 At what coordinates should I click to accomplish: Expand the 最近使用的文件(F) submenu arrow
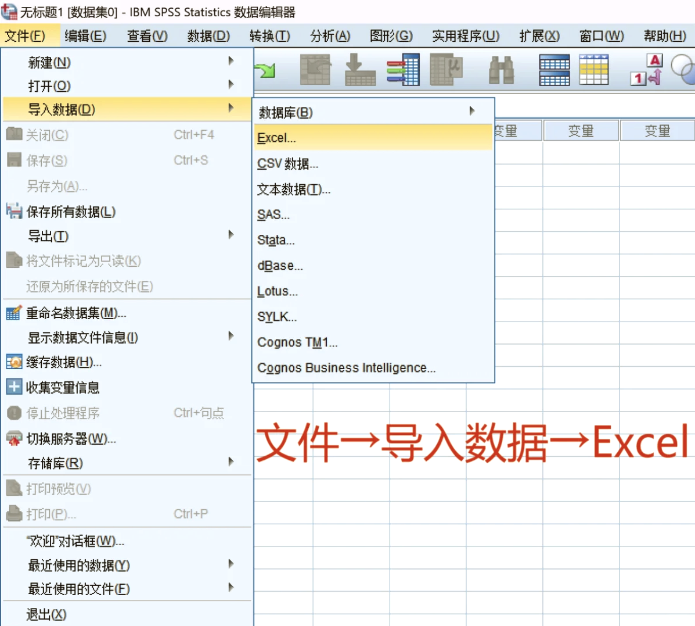[x=231, y=588]
